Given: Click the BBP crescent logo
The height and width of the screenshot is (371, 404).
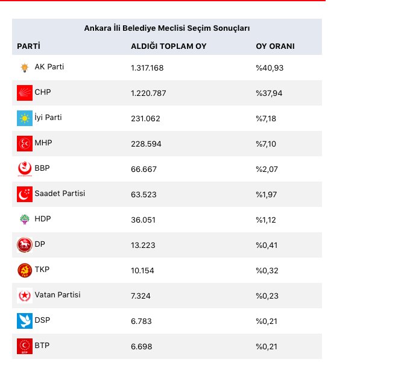Looking at the screenshot, I should (25, 169).
